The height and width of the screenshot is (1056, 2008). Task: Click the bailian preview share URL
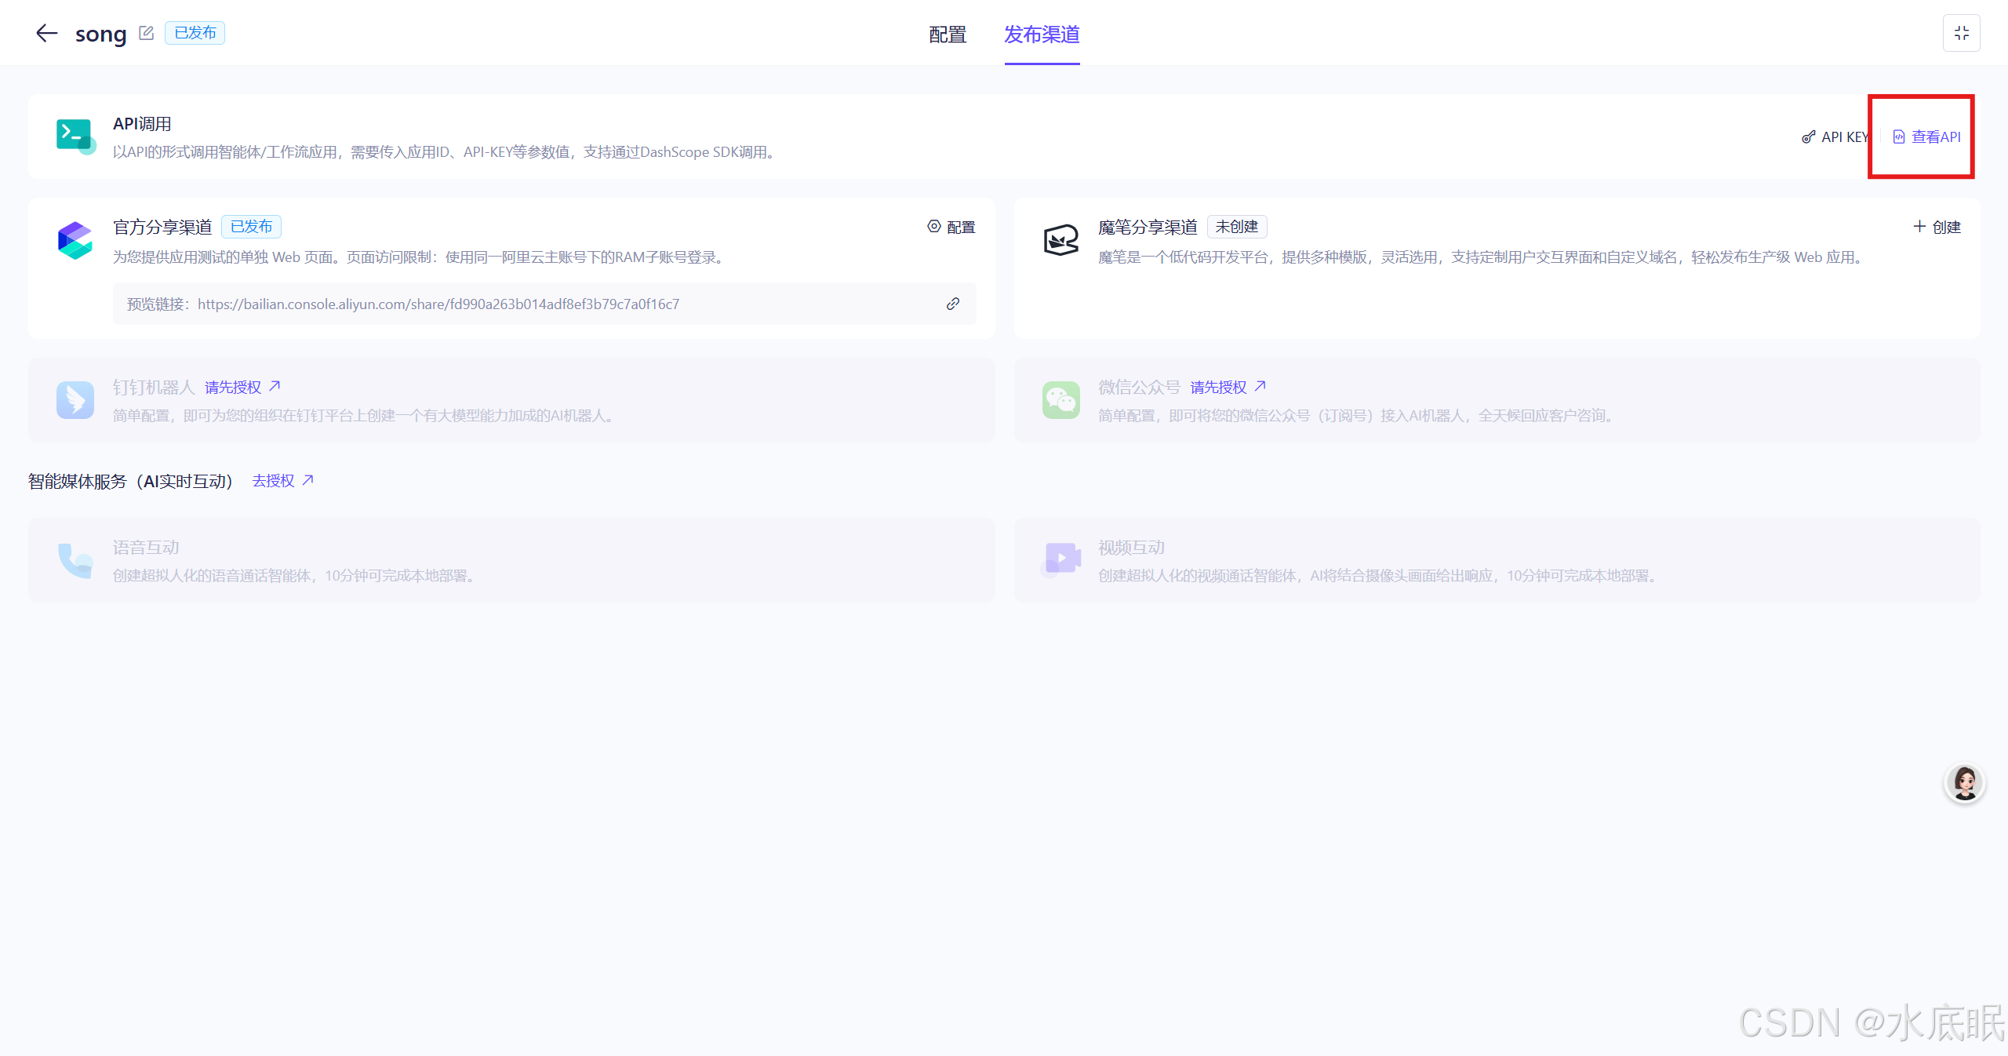click(438, 304)
